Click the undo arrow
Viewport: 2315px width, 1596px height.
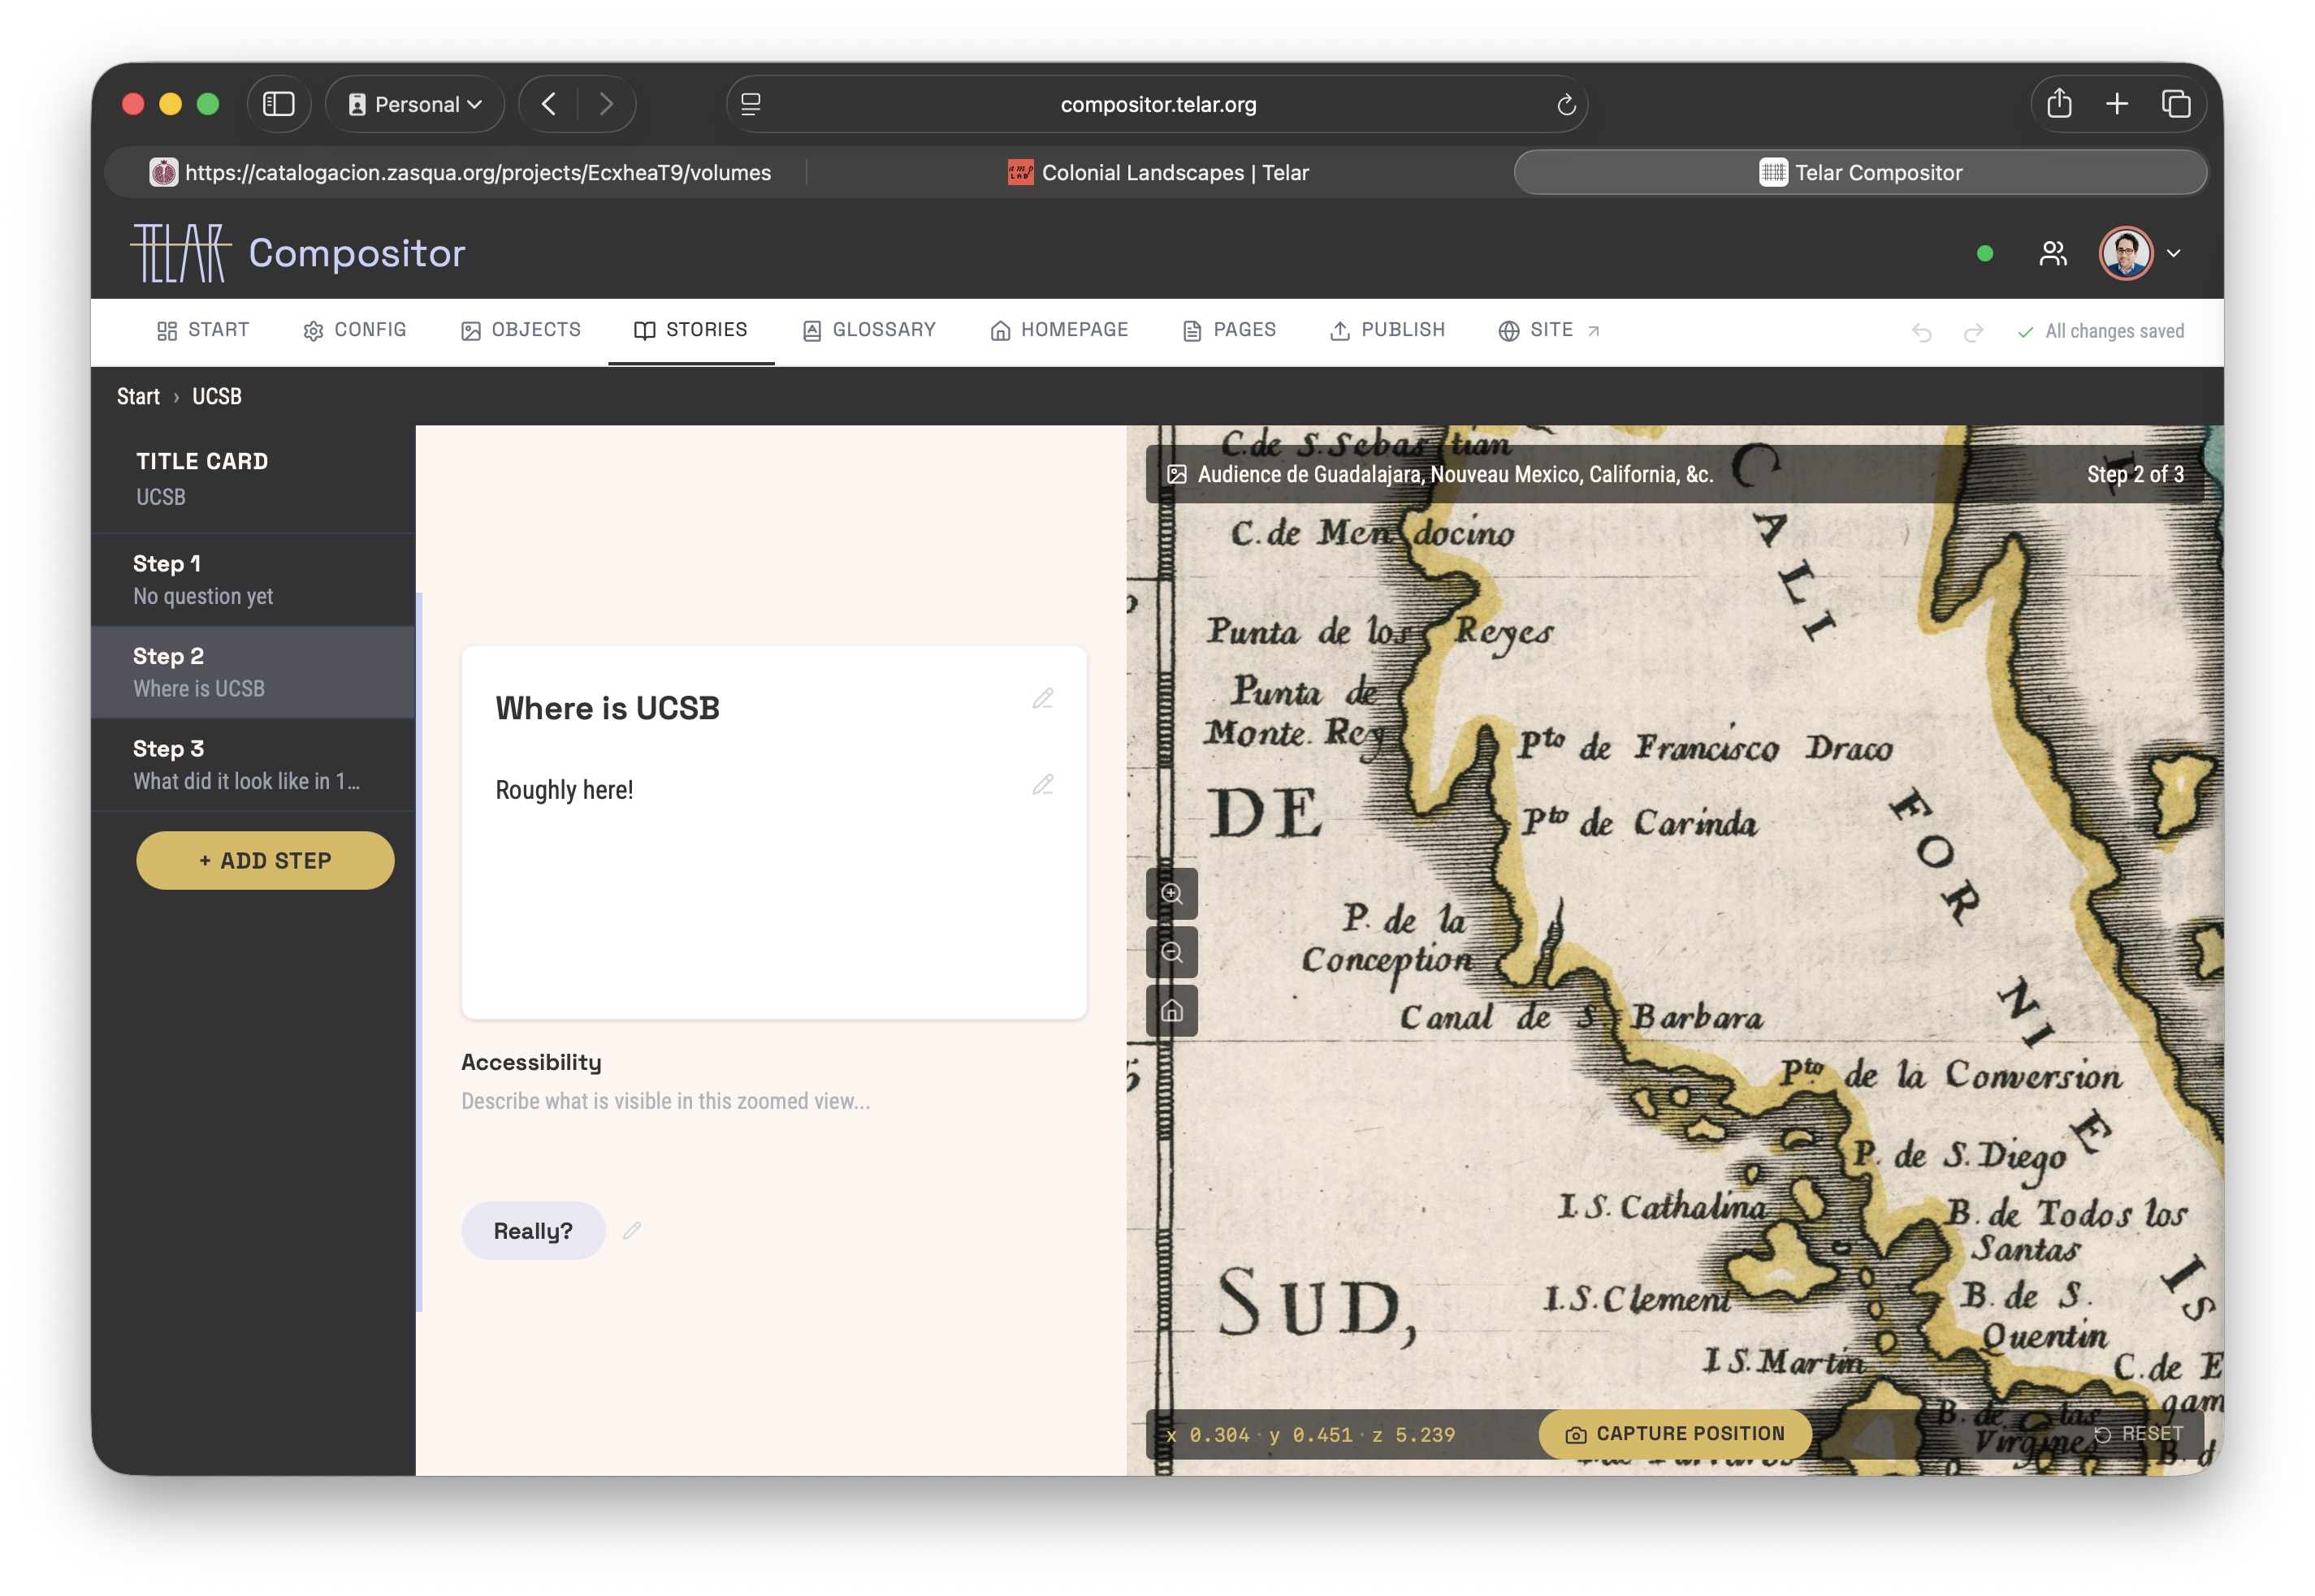[x=1921, y=331]
